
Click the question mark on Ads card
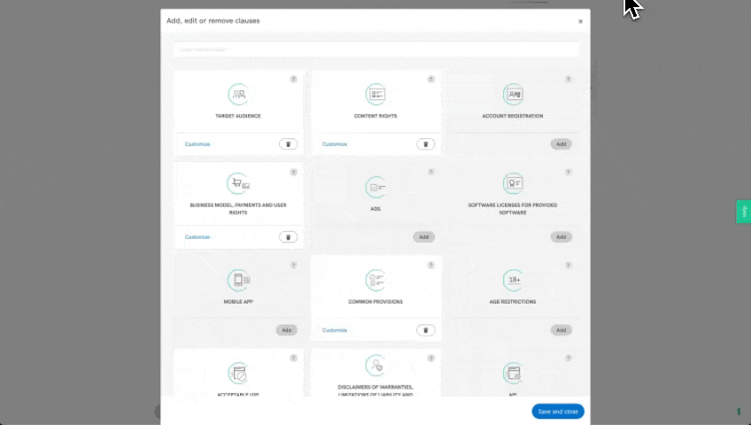(x=431, y=172)
